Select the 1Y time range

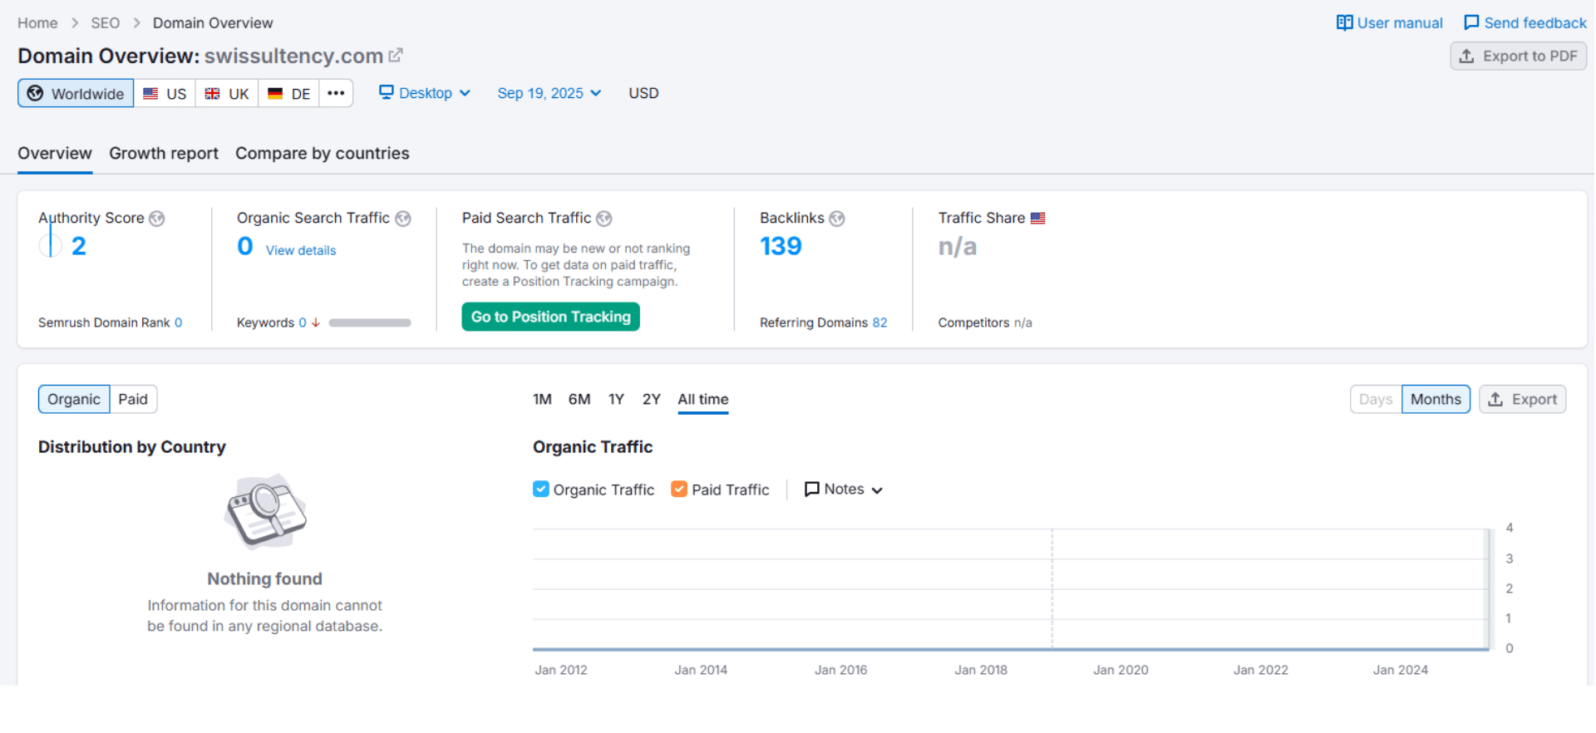click(616, 399)
